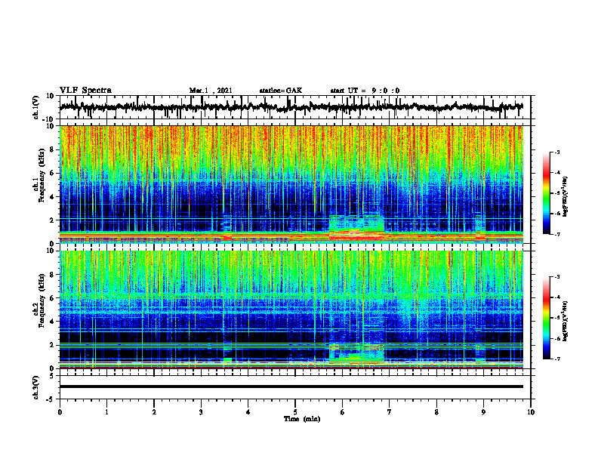Click the ch.1 color scale log(PSD) unit label
Image resolution: width=598 pixels, height=462 pixels.
566,197
